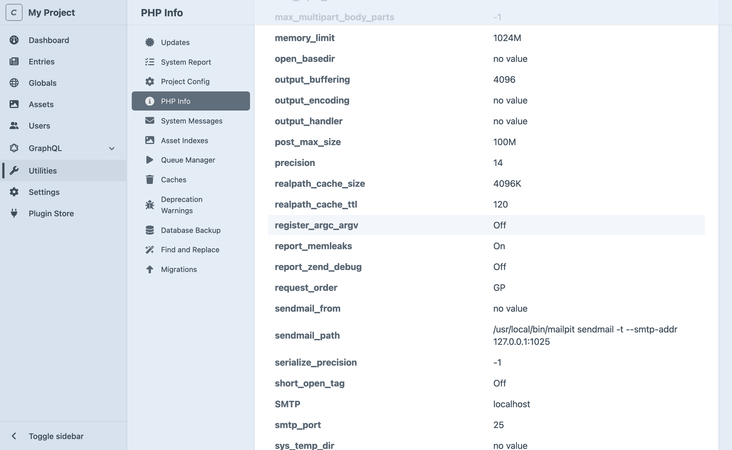Click the PHP Info circle icon
The image size is (732, 450).
click(149, 101)
